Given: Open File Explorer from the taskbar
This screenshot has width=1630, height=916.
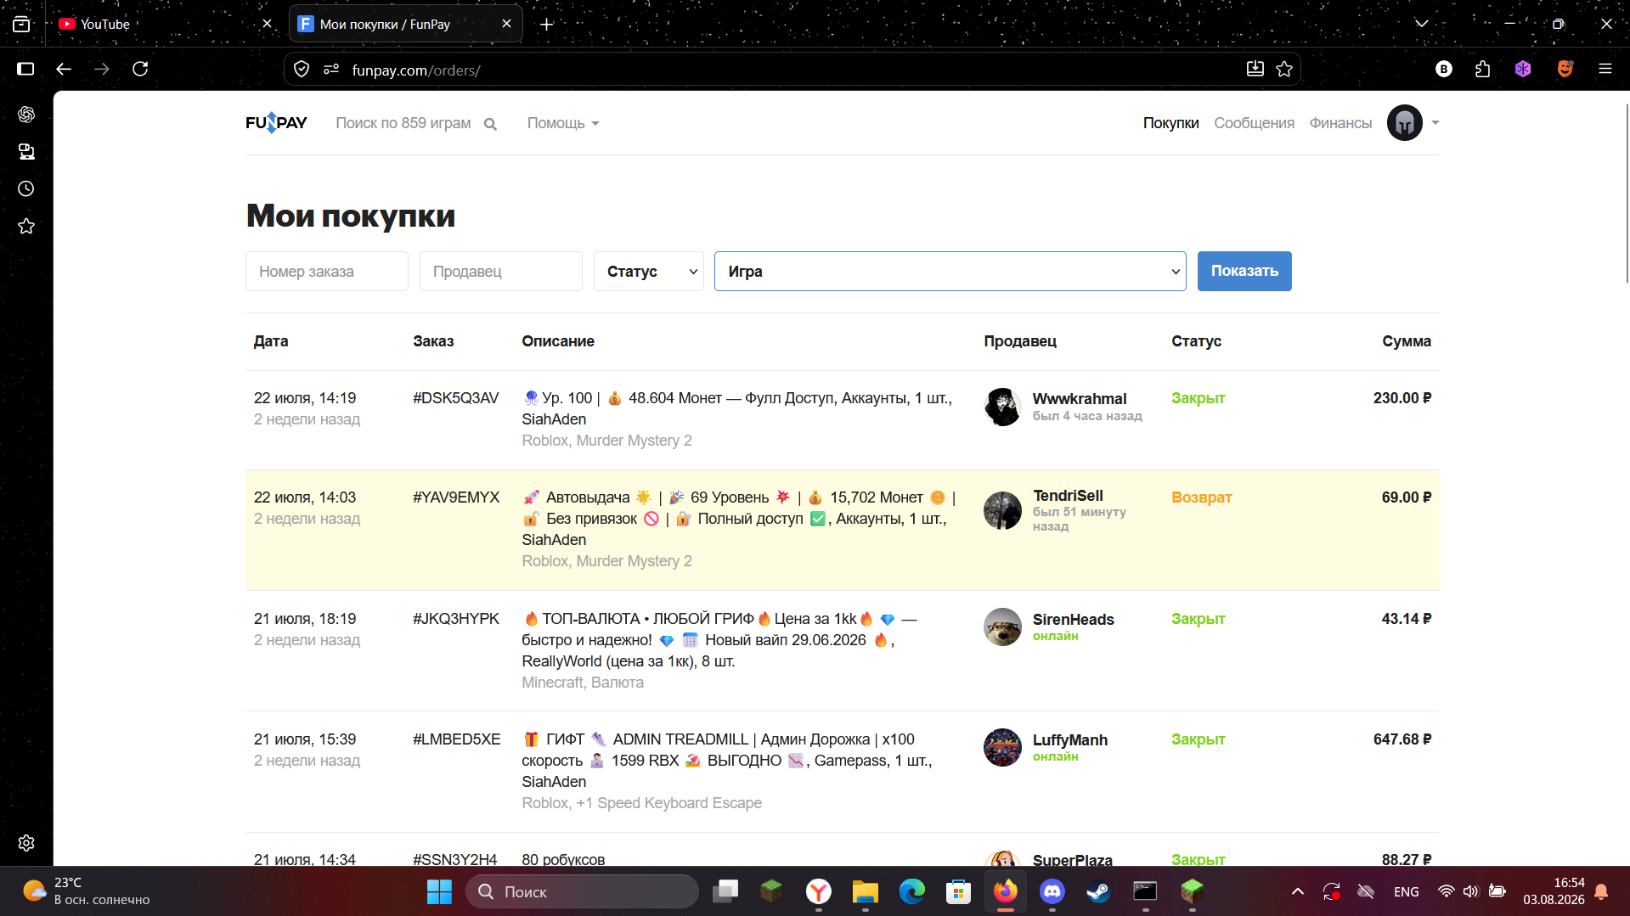Looking at the screenshot, I should pos(866,891).
